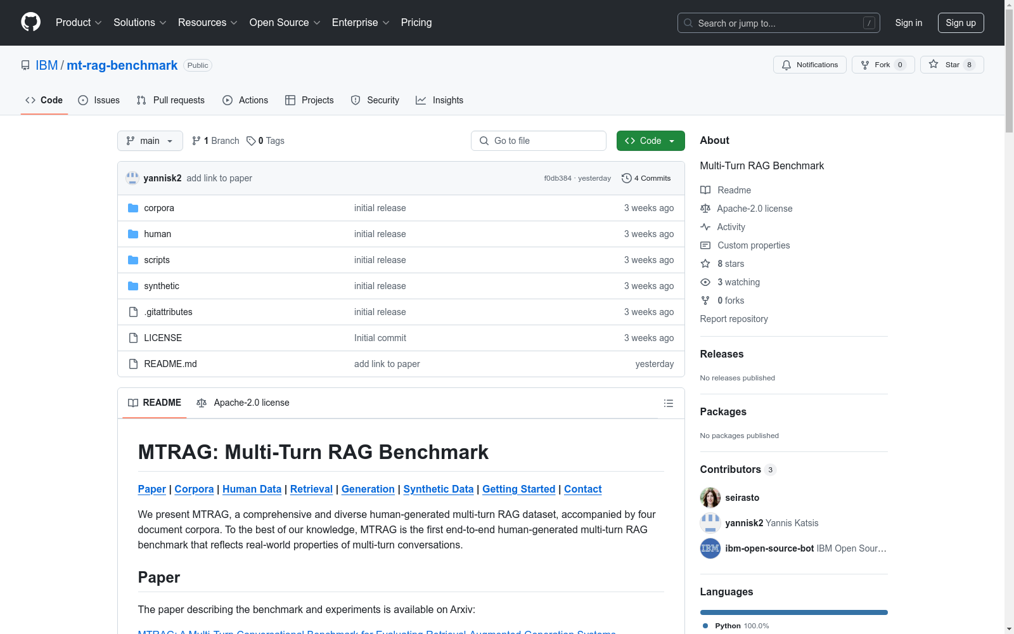This screenshot has width=1014, height=634.
Task: Open the Open Source menu
Action: [285, 22]
